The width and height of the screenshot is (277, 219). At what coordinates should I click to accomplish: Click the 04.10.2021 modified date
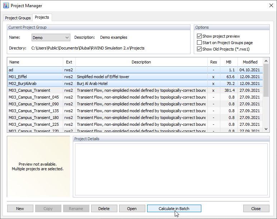[x=250, y=70]
